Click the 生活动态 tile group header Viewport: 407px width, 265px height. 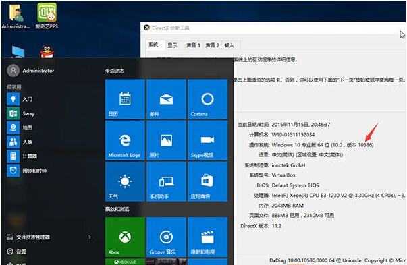[115, 71]
